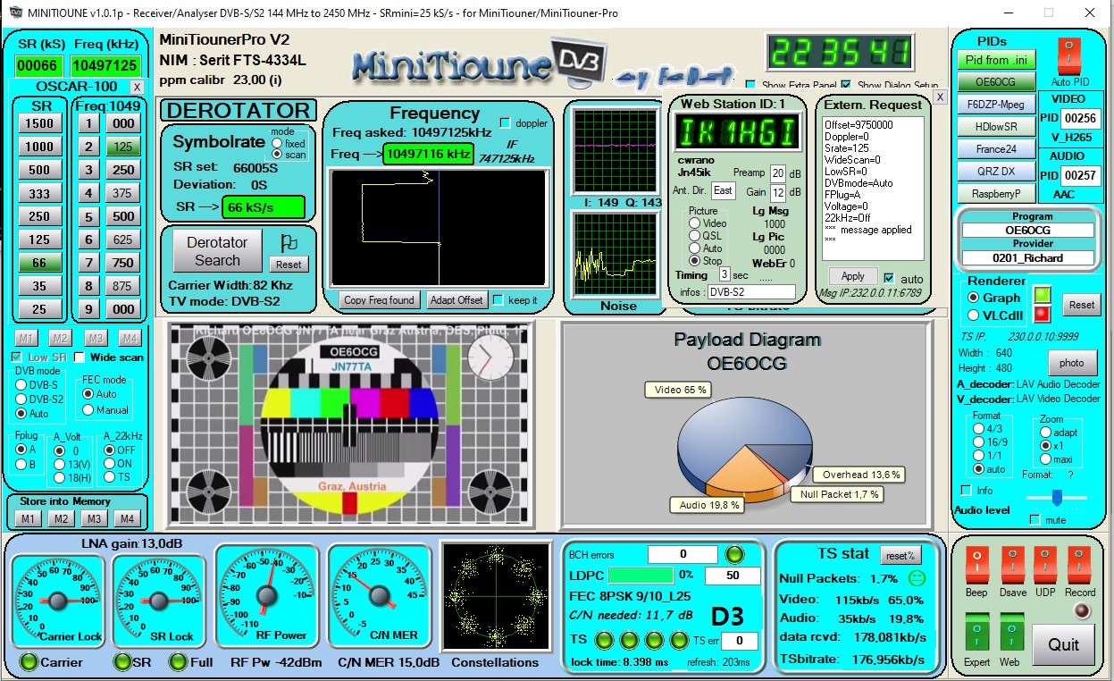The width and height of the screenshot is (1114, 681).
Task: Click the Derotator Search button
Action: tap(217, 251)
